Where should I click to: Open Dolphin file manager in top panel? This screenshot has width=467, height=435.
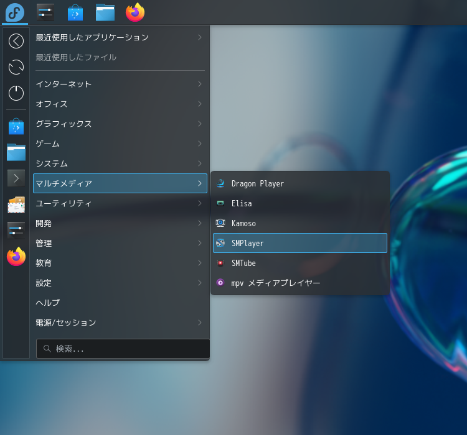(x=105, y=13)
